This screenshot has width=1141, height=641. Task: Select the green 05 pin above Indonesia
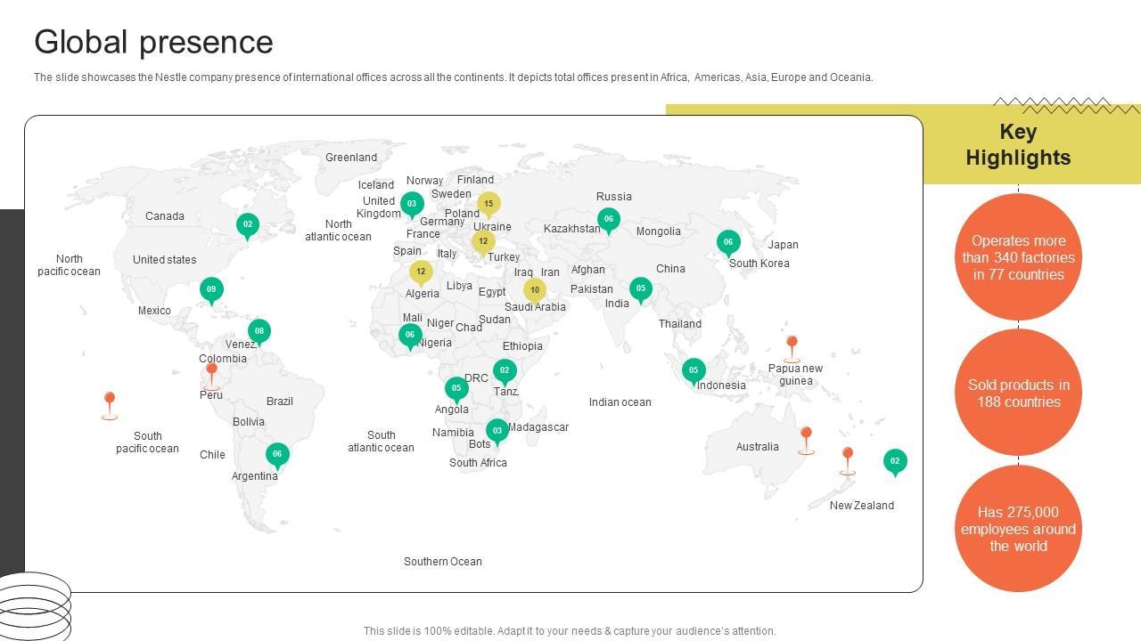[x=694, y=370]
